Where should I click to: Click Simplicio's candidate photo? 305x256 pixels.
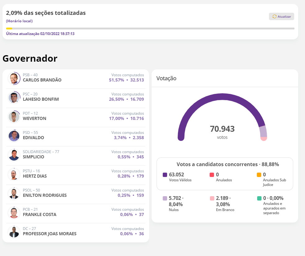(x=14, y=155)
